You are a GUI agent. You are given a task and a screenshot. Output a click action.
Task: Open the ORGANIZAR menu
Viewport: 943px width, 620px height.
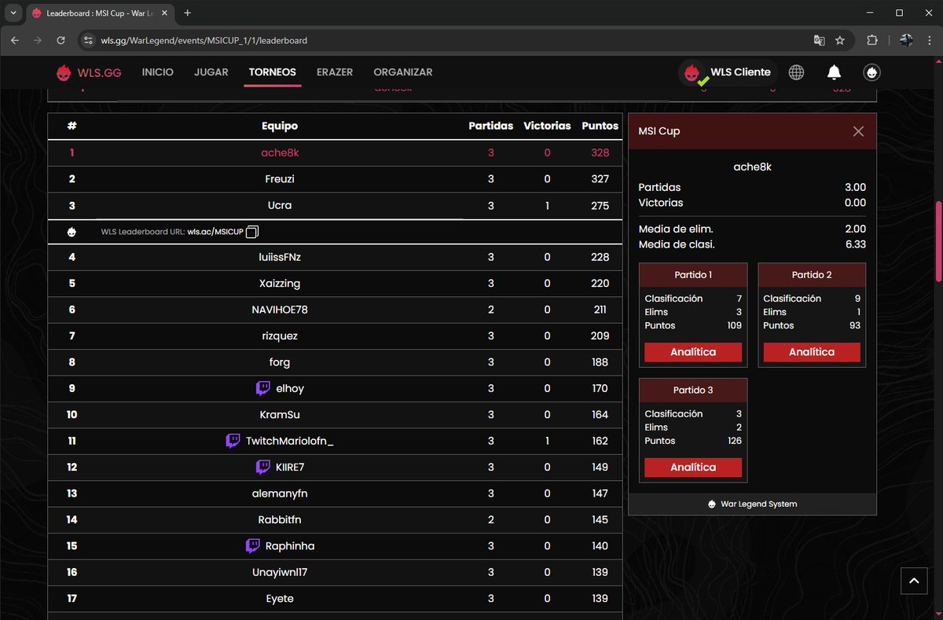coord(403,72)
